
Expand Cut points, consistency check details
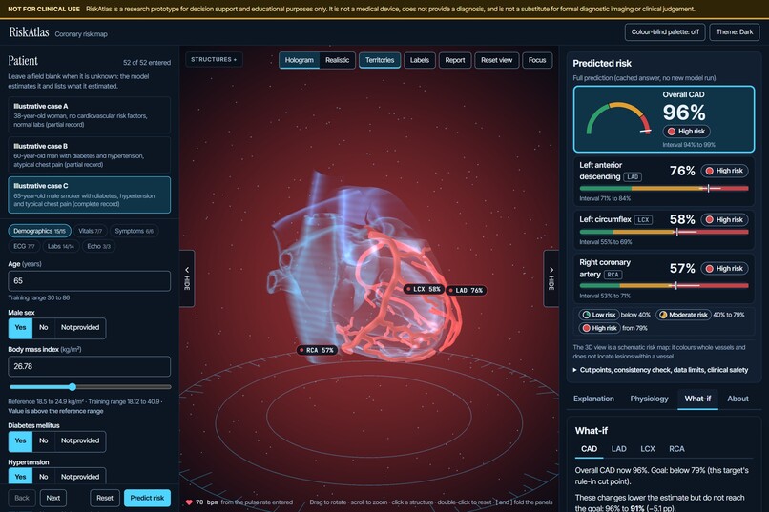660,370
